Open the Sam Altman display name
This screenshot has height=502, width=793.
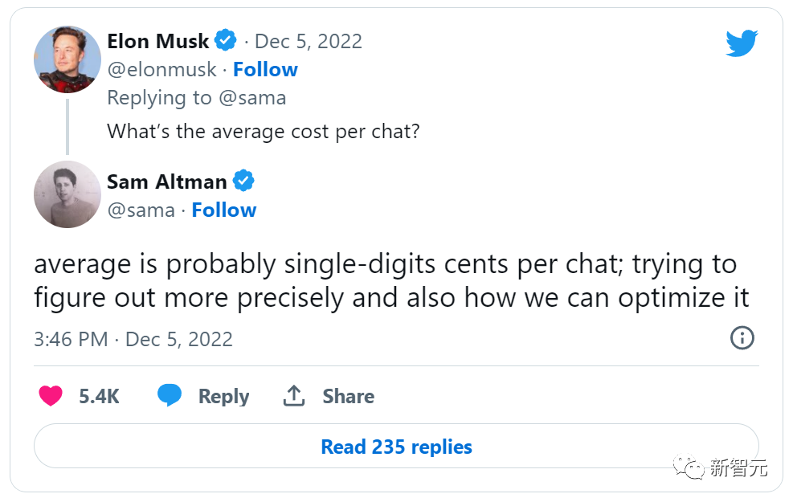[x=167, y=182]
